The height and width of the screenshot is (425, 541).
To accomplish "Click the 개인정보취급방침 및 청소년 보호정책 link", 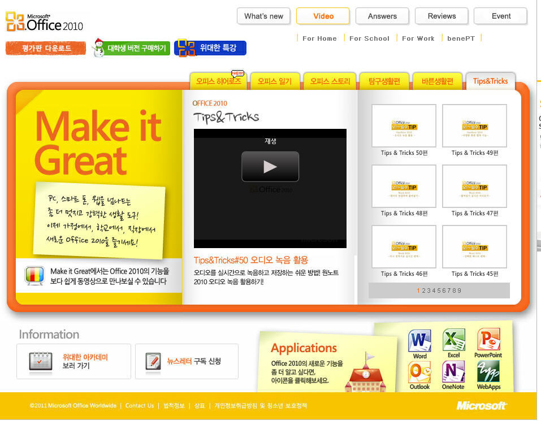I will coord(261,406).
